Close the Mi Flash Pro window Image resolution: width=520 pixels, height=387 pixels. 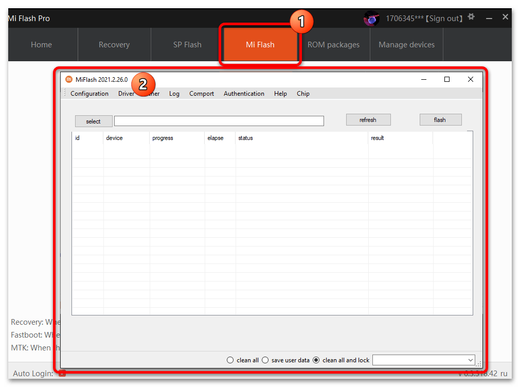(x=505, y=17)
